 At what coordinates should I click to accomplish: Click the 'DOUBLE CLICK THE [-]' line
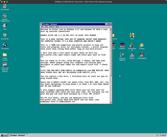pos(68,35)
